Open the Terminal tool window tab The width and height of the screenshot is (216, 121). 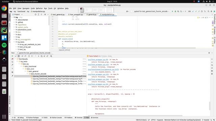(x=79, y=118)
